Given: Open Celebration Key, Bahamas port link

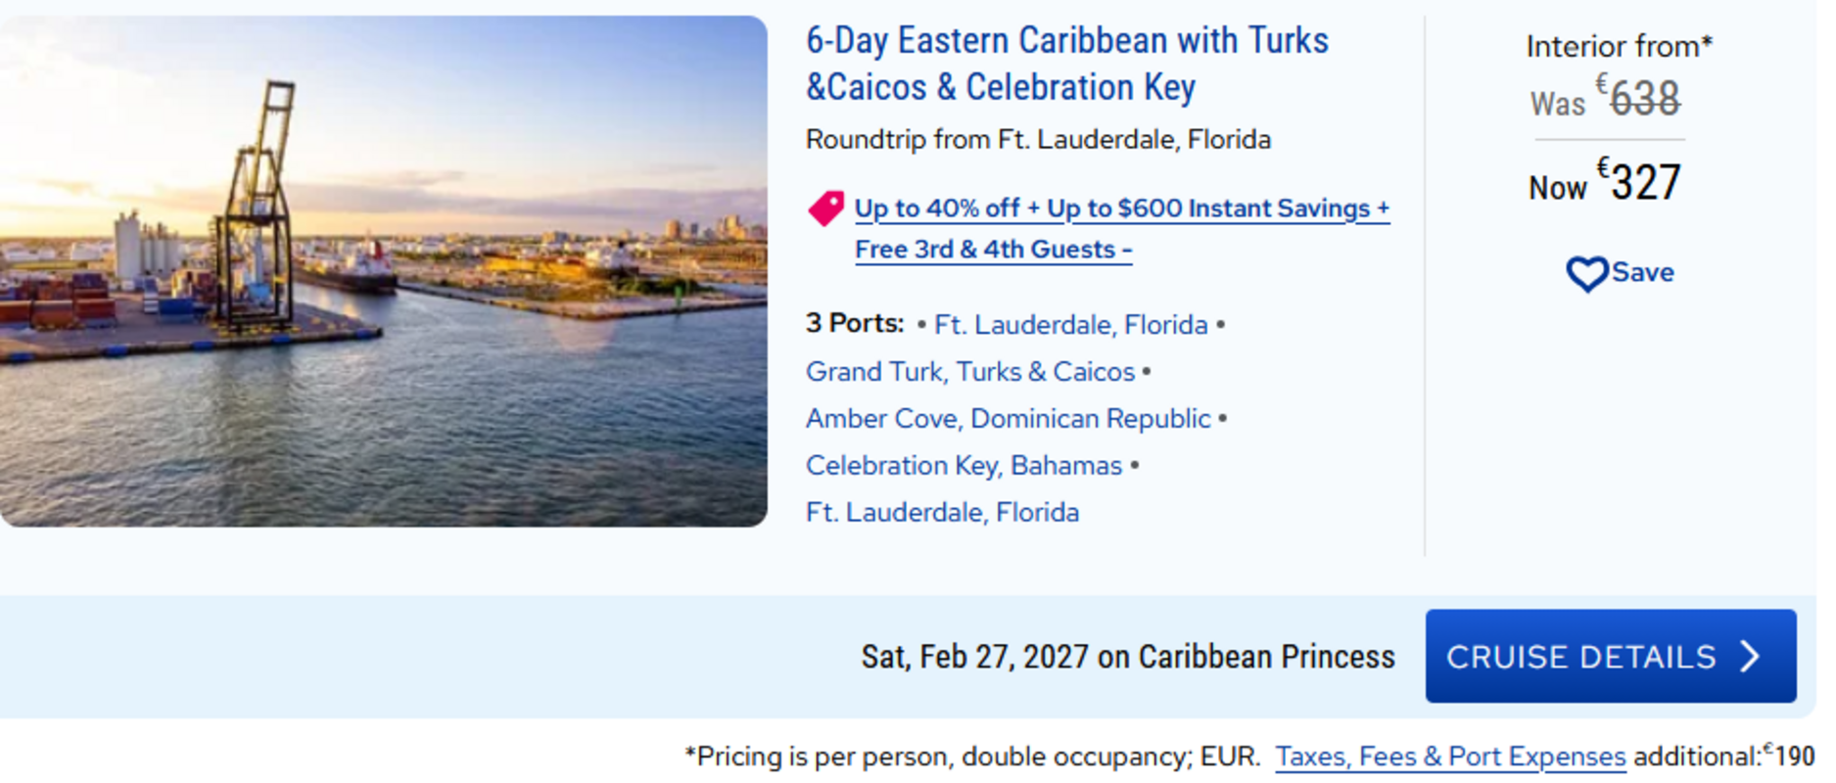Looking at the screenshot, I should (964, 466).
